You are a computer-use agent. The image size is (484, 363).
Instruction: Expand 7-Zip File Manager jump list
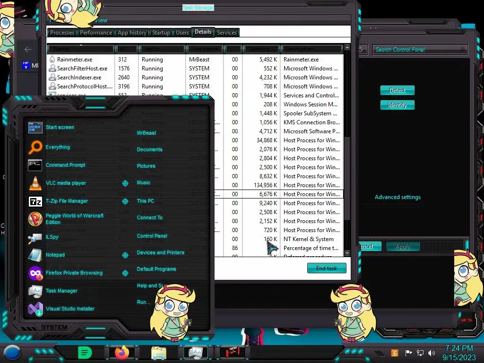click(125, 201)
